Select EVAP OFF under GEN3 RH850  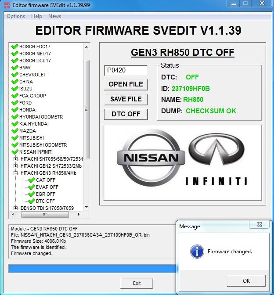click(47, 187)
